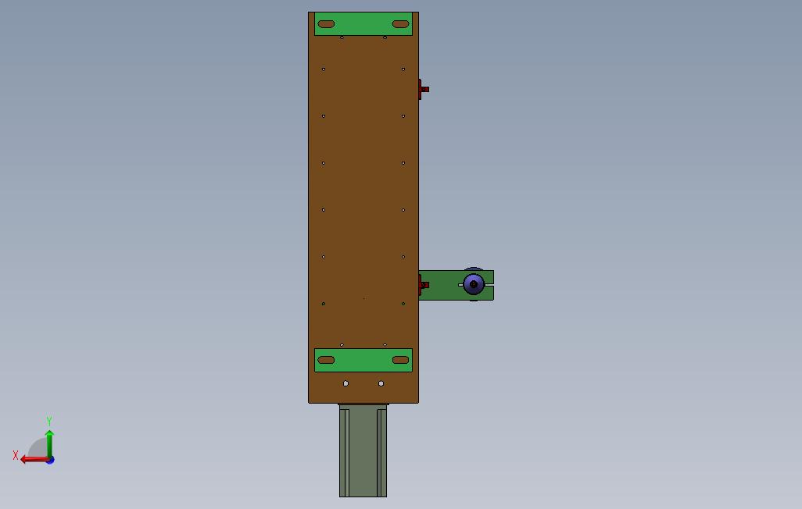Click the blue Z axis dot of the triad
The image size is (802, 509).
tap(51, 461)
